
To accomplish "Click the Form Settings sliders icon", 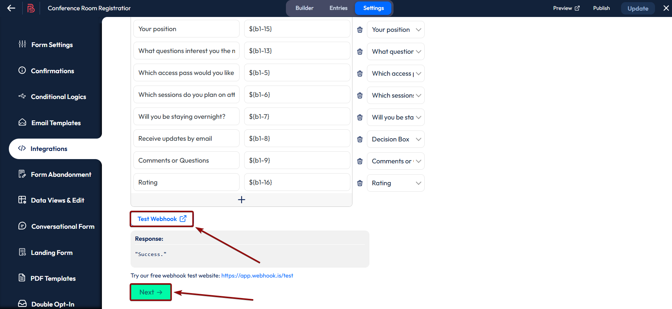I will point(22,44).
